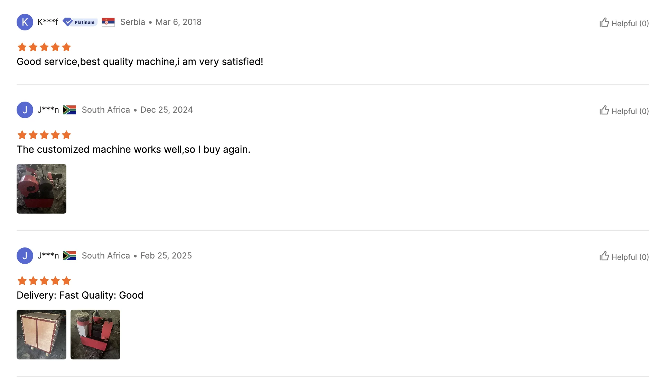Click the South Africa flag on the Feb 2025 review
This screenshot has height=385, width=668.
tap(69, 256)
